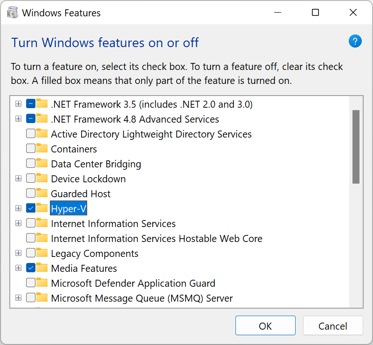Select the Internet Information Services Hostable Web Core item

tap(156, 238)
